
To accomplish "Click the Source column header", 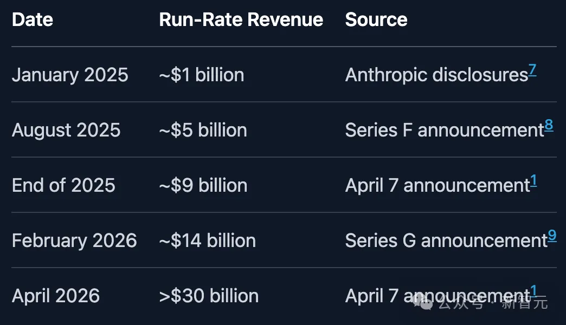I will point(376,19).
